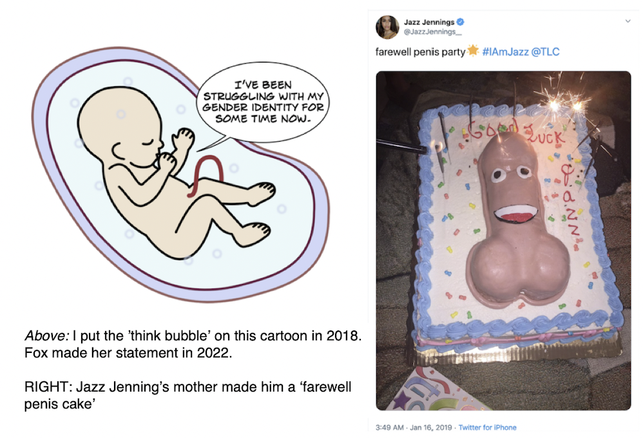This screenshot has height=438, width=643.
Task: Click the "Twitter for iPhone" source link
Action: [487, 427]
